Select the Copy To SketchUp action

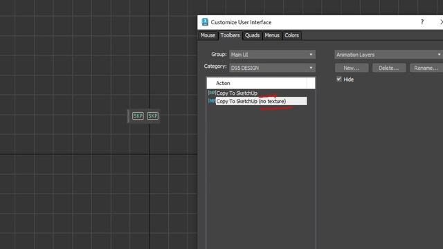tap(237, 93)
